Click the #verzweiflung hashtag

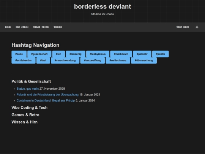[x=93, y=60]
